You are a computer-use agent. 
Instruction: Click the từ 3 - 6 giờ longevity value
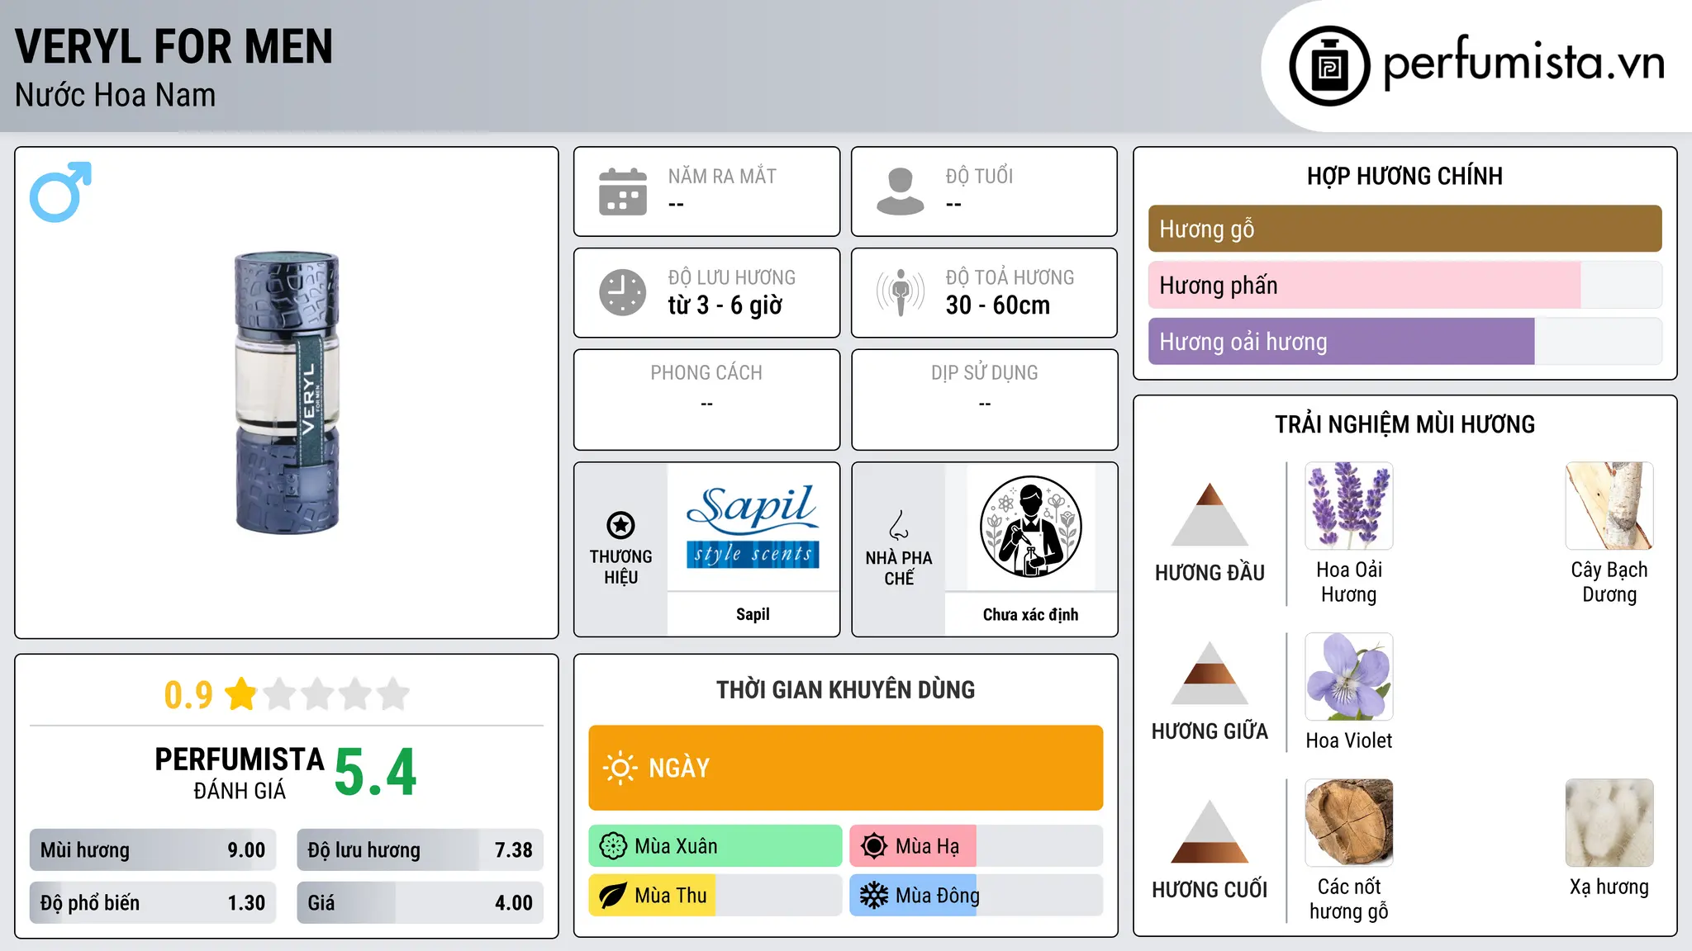[x=725, y=305]
